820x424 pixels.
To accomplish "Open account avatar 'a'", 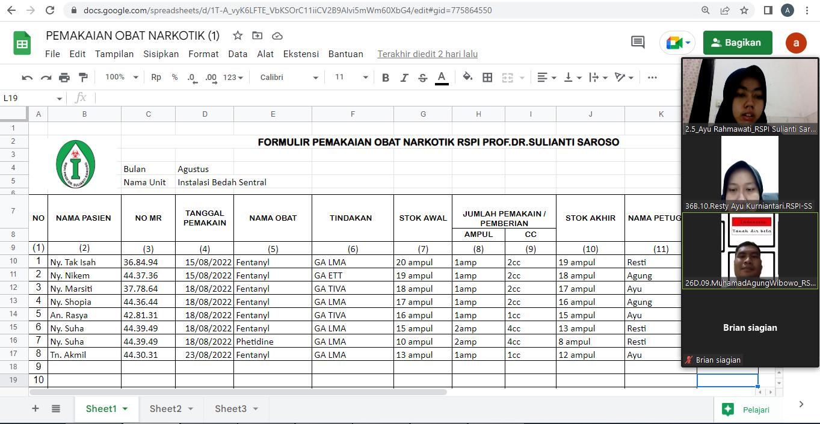I will pos(796,43).
